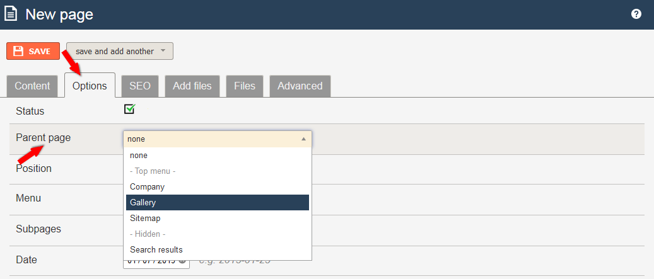654x279 pixels.
Task: Click the Parent page label
Action: click(x=44, y=137)
